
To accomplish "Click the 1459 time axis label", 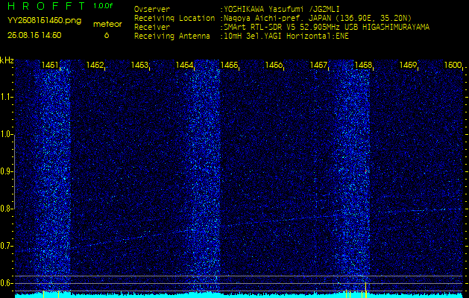I will coord(409,65).
